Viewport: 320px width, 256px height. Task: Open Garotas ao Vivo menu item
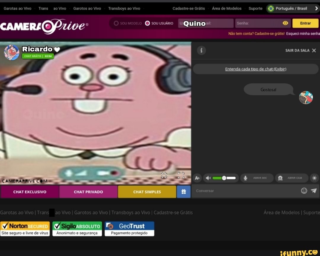click(17, 8)
